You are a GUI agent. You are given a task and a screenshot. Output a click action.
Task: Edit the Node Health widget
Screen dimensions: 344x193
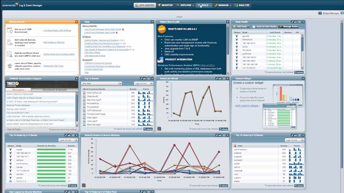pos(294,22)
